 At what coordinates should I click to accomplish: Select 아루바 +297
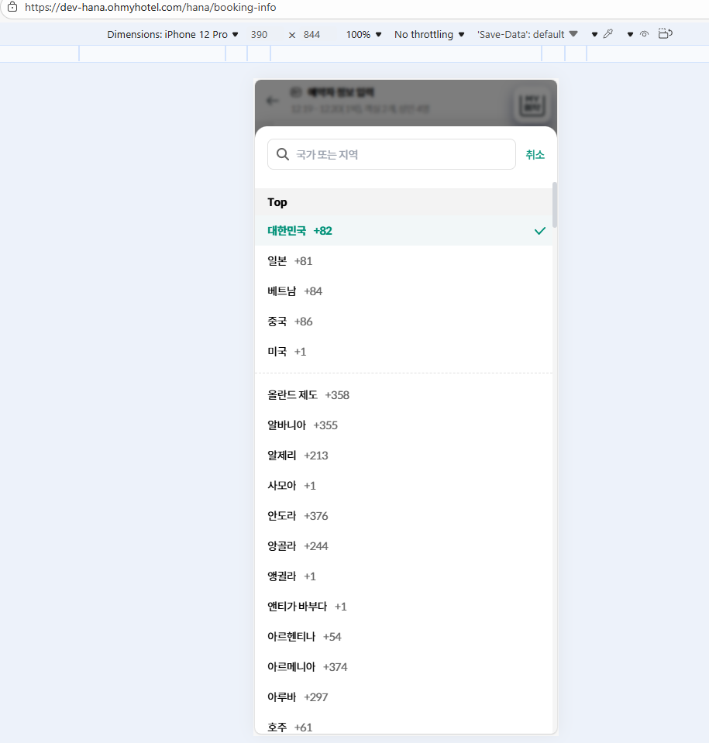coord(404,697)
